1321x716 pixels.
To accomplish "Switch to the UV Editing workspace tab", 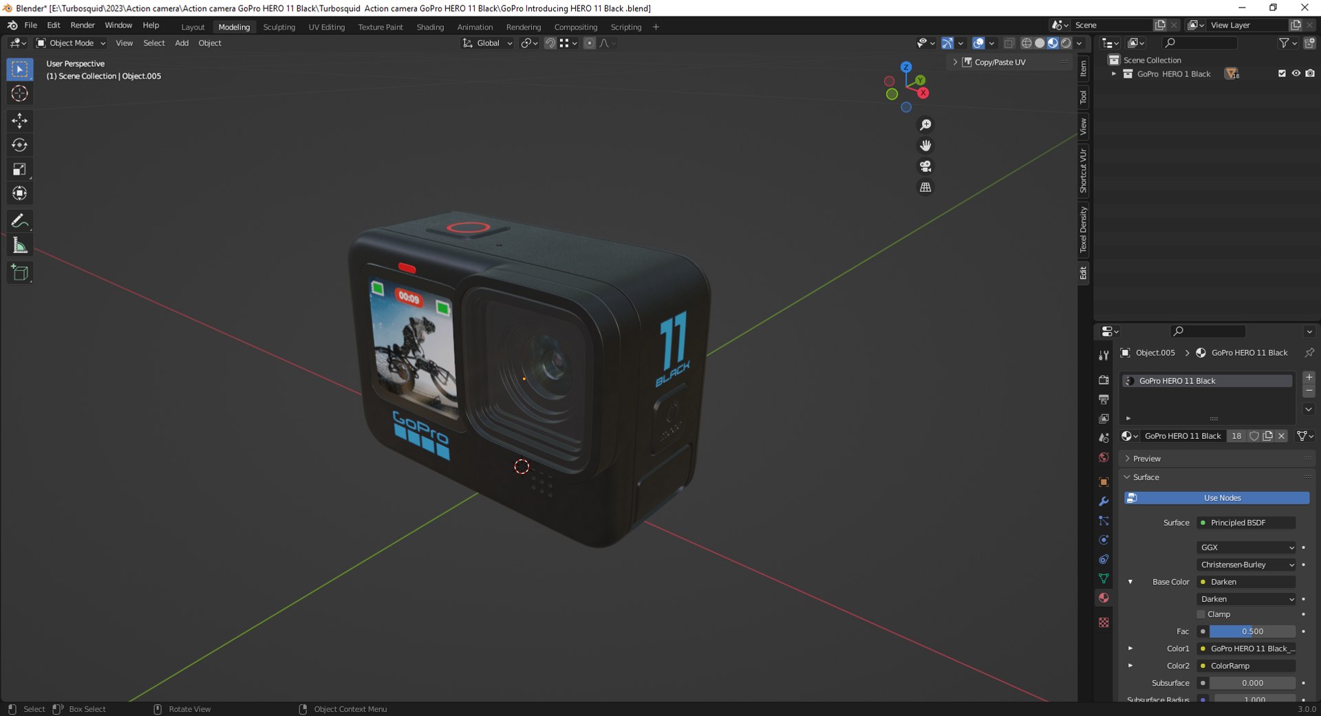I will (x=326, y=27).
